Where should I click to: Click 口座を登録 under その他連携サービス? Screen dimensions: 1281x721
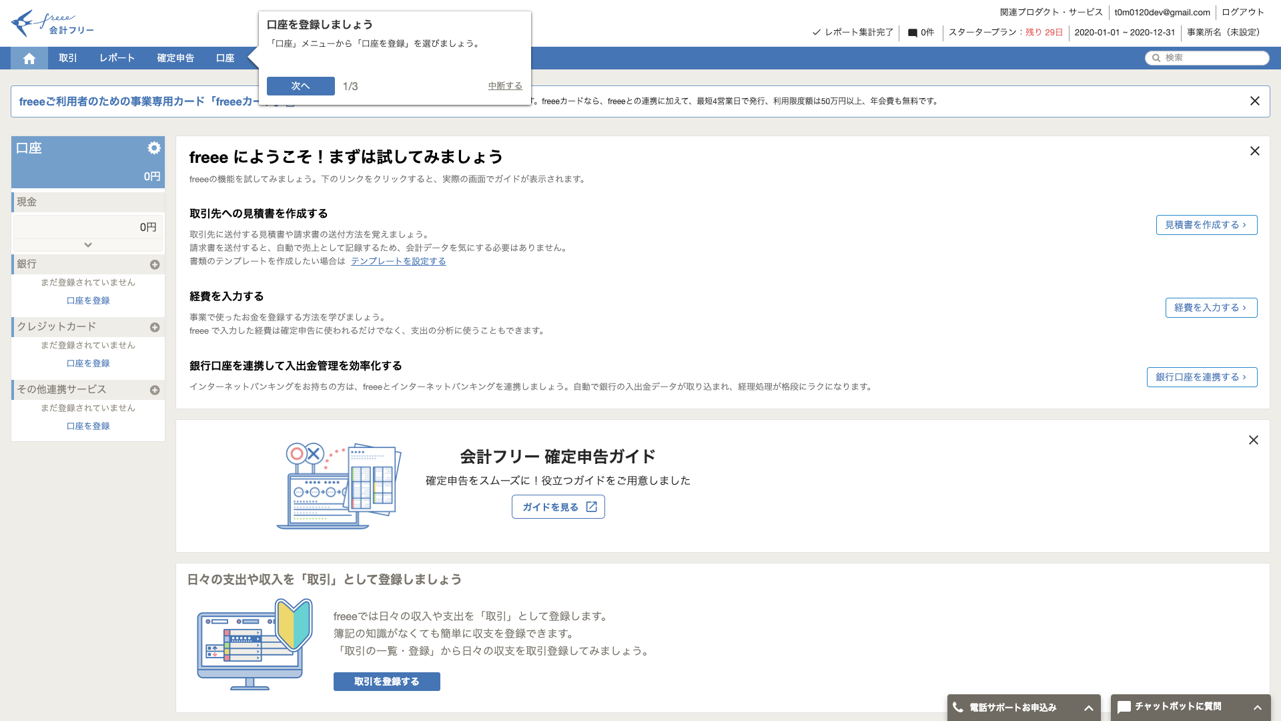pyautogui.click(x=88, y=426)
